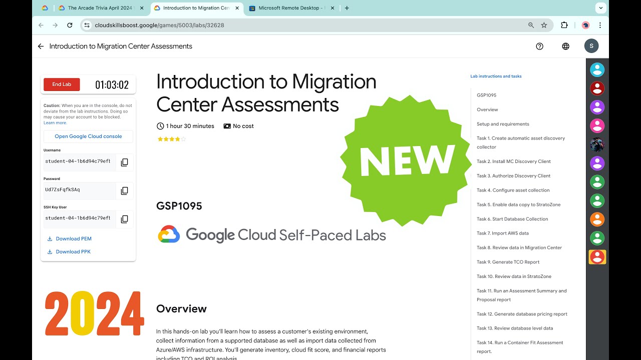
Task: Click the Download PEM icon
Action: point(50,239)
